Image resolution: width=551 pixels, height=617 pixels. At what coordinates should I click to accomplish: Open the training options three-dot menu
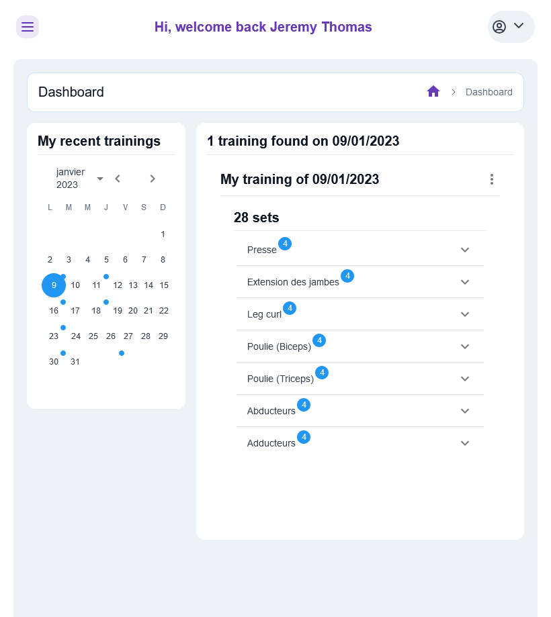492,179
